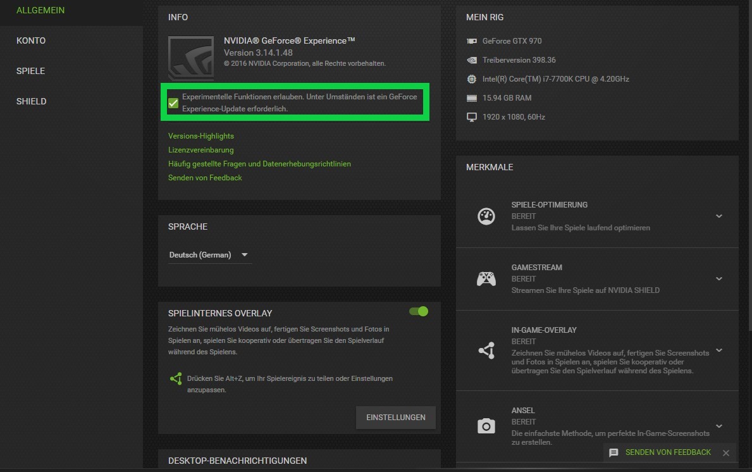The image size is (752, 472).
Task: Click the GeForce GTX 970 graphics card icon
Action: 472,41
